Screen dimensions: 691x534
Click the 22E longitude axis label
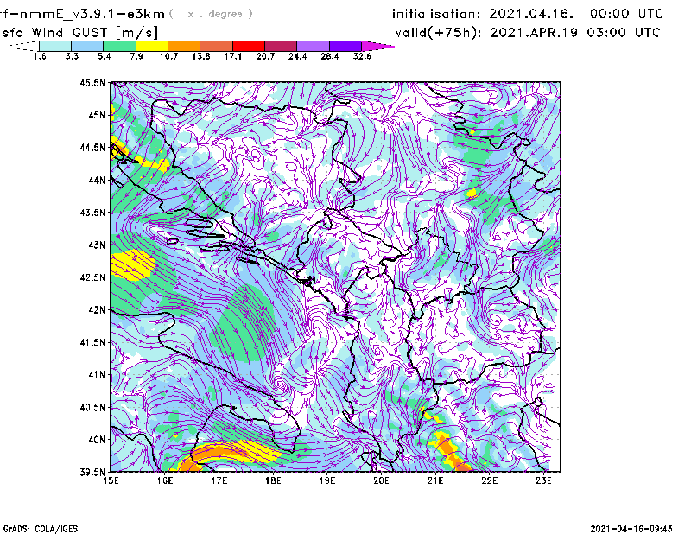pyautogui.click(x=490, y=480)
